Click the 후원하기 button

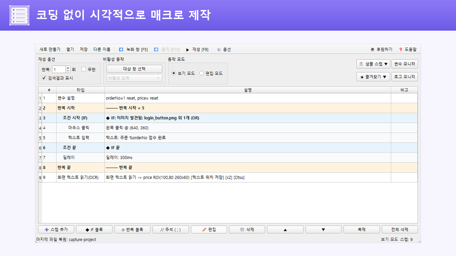click(382, 49)
